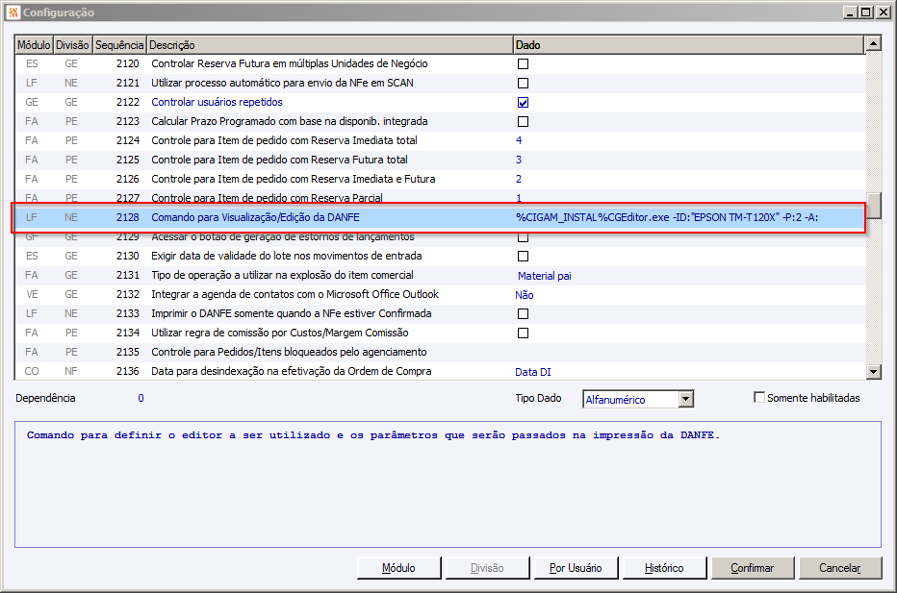Click Confirmar to save settings
Image resolution: width=897 pixels, height=593 pixels.
click(x=753, y=568)
